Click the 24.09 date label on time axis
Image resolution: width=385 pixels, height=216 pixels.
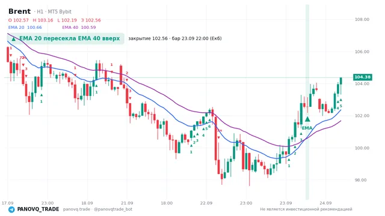coord(325,203)
